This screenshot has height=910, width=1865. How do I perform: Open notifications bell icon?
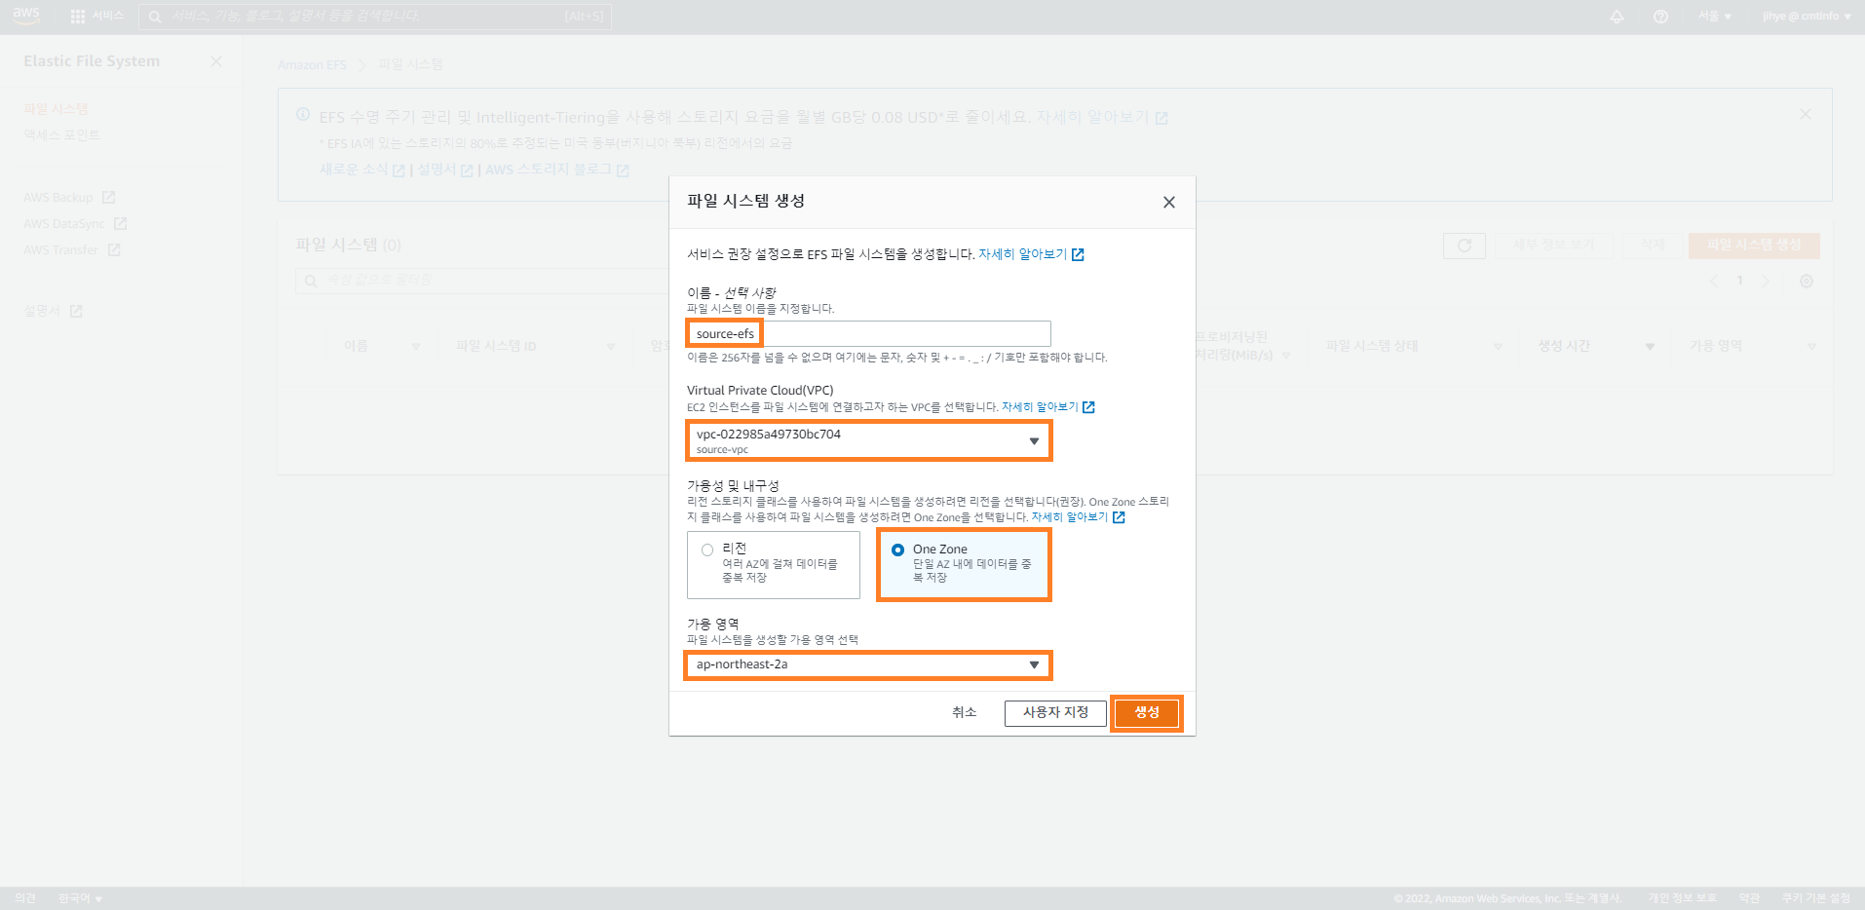[x=1617, y=17]
